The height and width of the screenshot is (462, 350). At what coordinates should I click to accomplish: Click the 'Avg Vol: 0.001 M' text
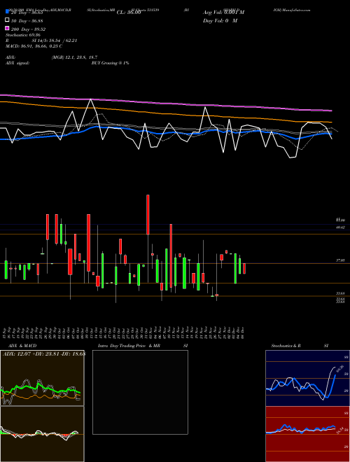(223, 13)
